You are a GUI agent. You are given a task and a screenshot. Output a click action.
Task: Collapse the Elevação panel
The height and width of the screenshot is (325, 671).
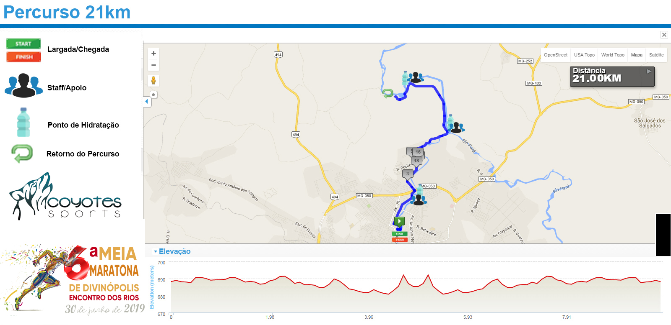point(172,251)
